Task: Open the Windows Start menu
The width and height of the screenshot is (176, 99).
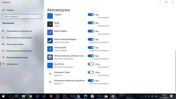Action: (x=3, y=96)
